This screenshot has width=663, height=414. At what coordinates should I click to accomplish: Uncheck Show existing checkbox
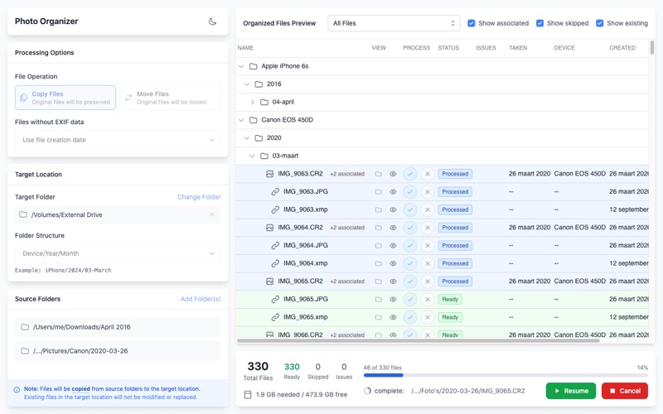pos(599,23)
